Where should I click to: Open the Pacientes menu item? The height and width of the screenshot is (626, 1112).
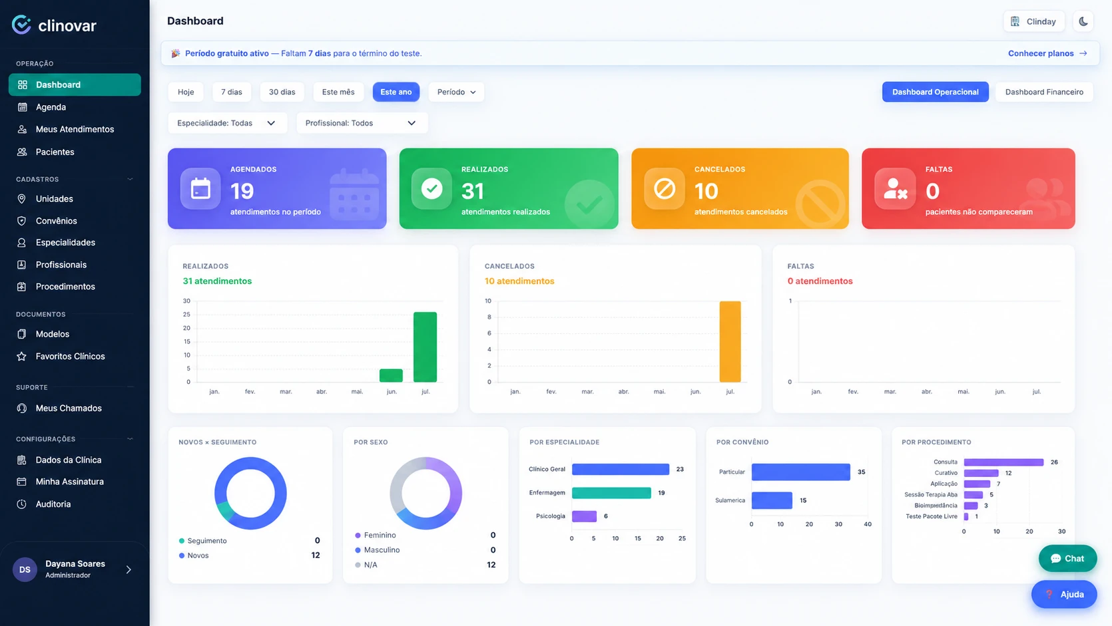point(75,152)
